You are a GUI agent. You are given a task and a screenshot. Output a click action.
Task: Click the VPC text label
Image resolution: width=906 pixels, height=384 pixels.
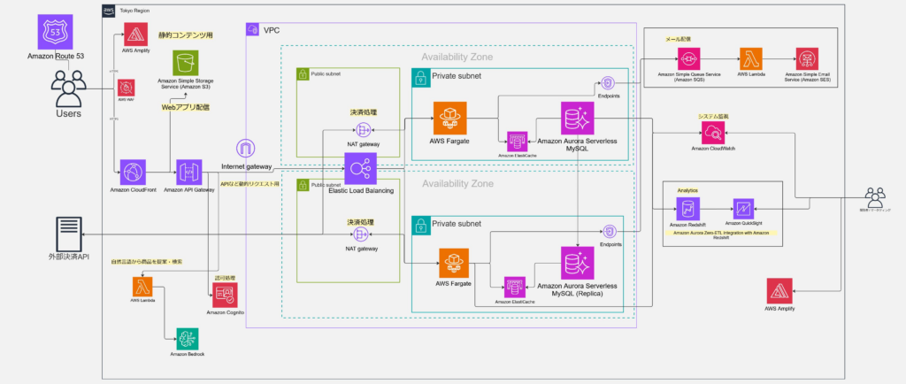point(271,29)
